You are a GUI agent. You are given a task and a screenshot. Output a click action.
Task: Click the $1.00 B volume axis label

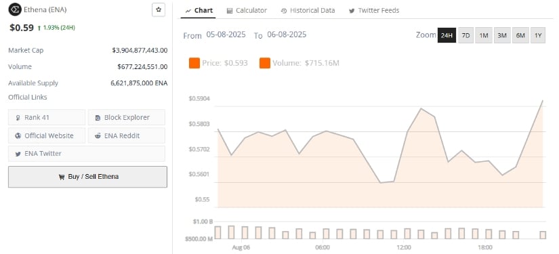[x=203, y=221]
